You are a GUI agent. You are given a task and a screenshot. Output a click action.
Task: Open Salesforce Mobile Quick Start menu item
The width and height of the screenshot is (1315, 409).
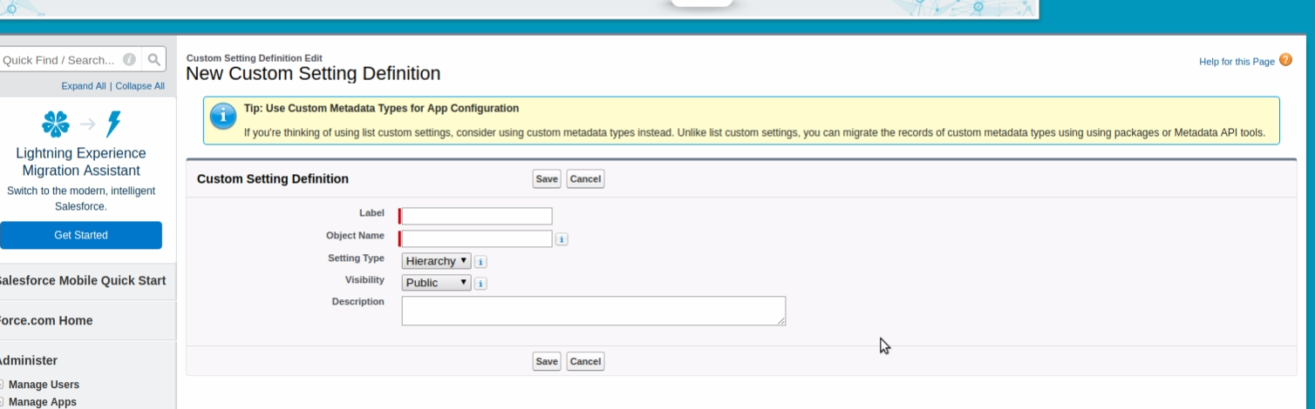pyautogui.click(x=81, y=280)
